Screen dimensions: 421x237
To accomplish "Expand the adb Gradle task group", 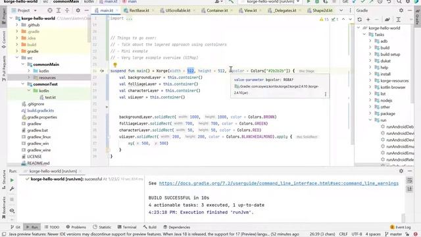I will tap(370, 41).
